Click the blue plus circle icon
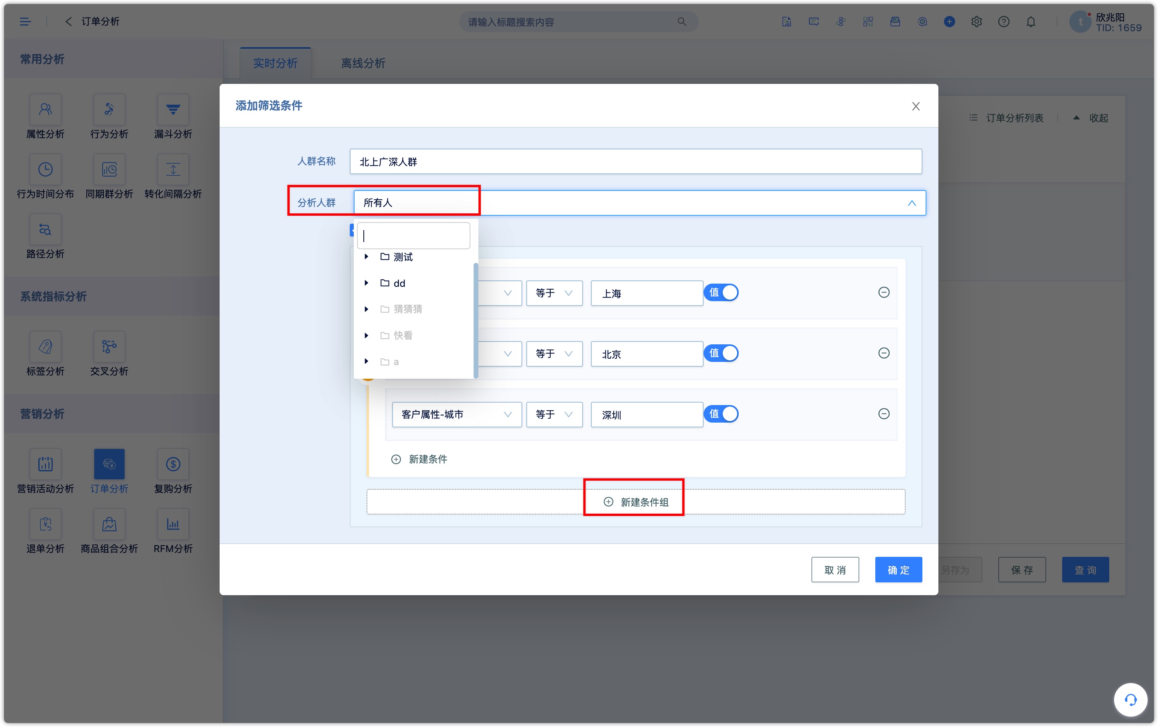Image resolution: width=1158 pixels, height=727 pixels. pos(949,22)
